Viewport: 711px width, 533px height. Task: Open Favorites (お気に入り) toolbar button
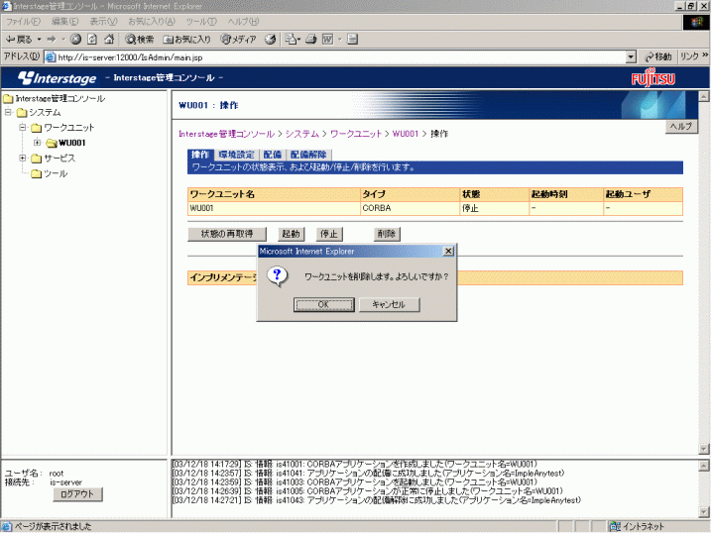click(x=186, y=40)
